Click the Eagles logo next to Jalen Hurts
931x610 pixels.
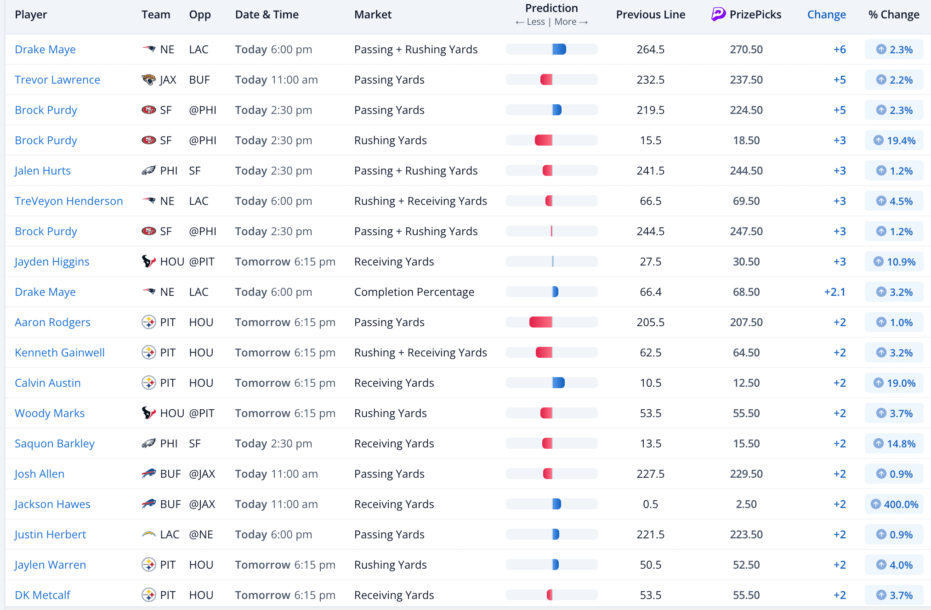click(148, 170)
